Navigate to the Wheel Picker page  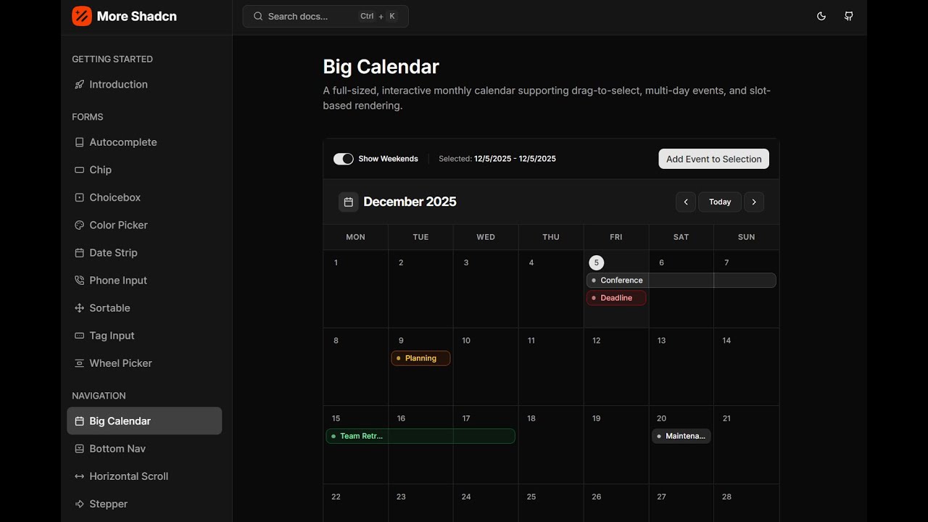pyautogui.click(x=120, y=363)
